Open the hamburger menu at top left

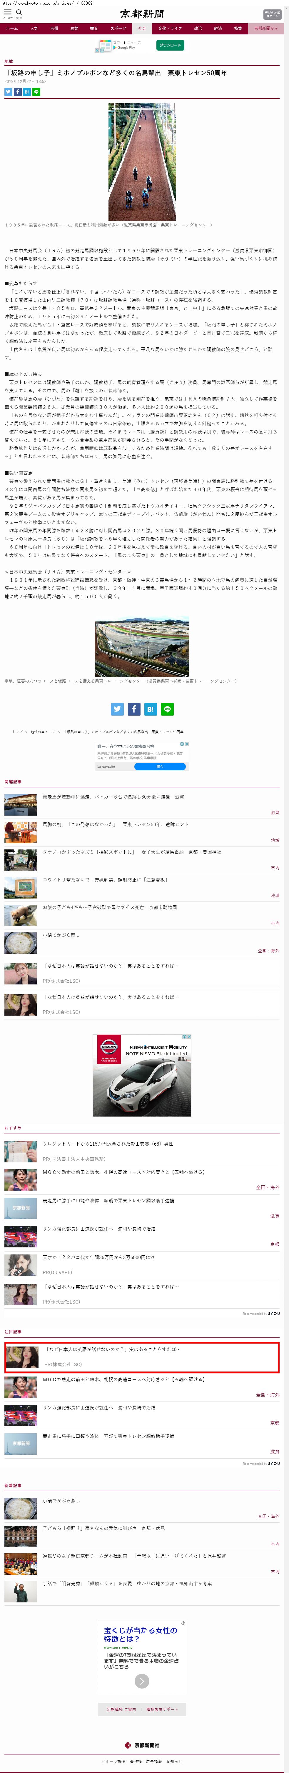[x=8, y=12]
